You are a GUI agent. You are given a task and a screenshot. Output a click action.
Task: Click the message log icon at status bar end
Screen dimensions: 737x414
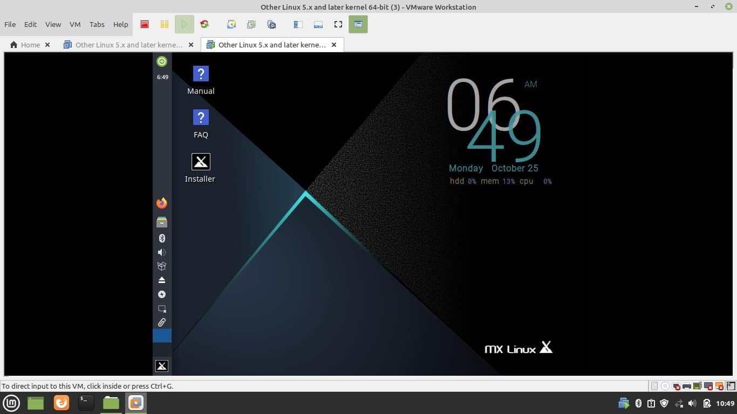tap(731, 386)
